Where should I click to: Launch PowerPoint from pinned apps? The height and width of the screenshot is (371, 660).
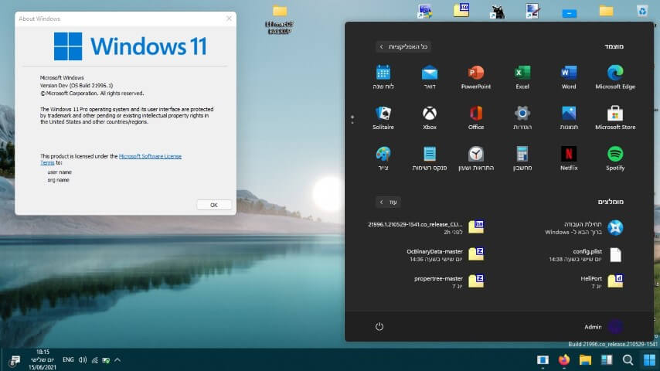pos(475,77)
